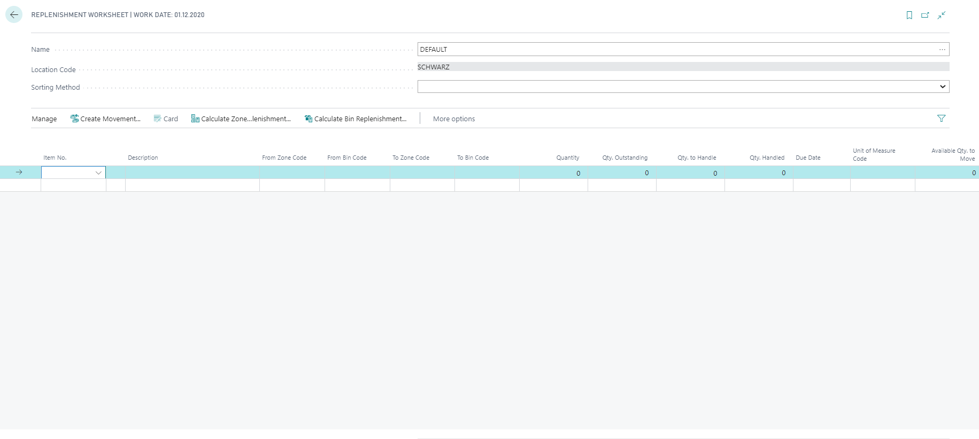Click the From Bin Code column header
Screen dimensions: 979x439
tap(347, 158)
